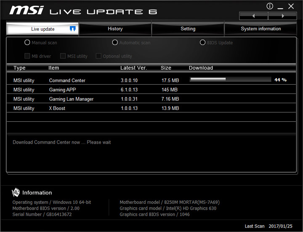Viewport: 303px width, 232px height.
Task: Click the 145 MB size value
Action: (x=170, y=90)
